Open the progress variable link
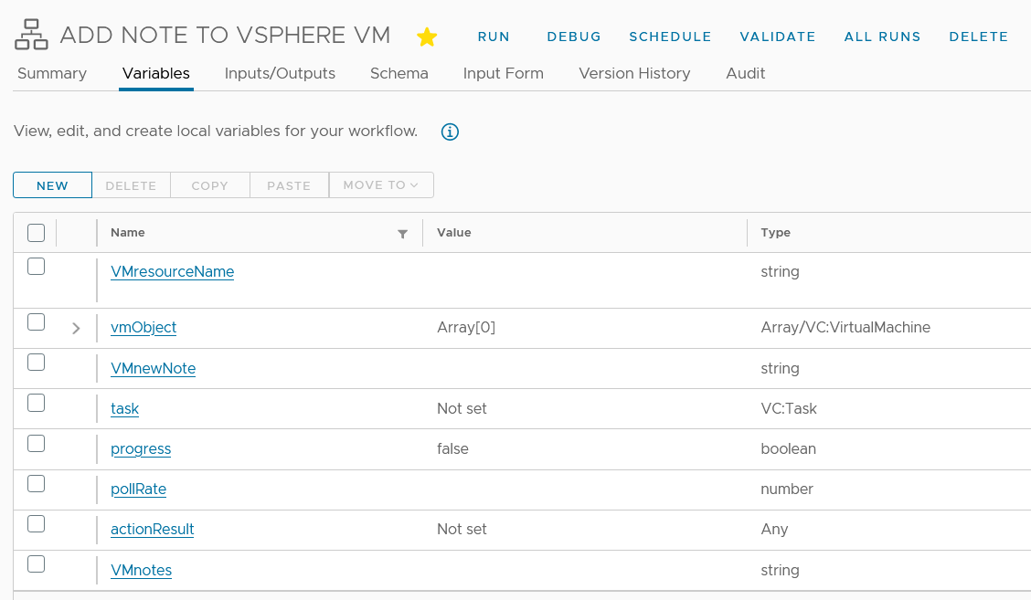Viewport: 1031px width, 600px height. point(141,448)
